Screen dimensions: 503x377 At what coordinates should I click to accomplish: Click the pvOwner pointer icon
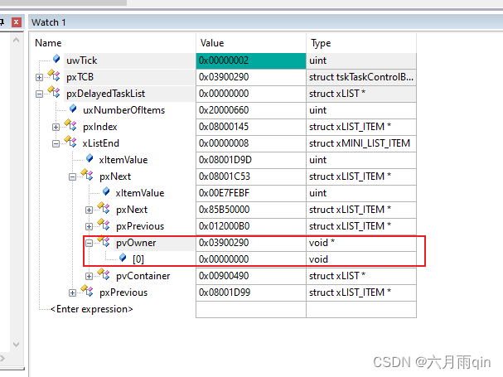pyautogui.click(x=104, y=243)
